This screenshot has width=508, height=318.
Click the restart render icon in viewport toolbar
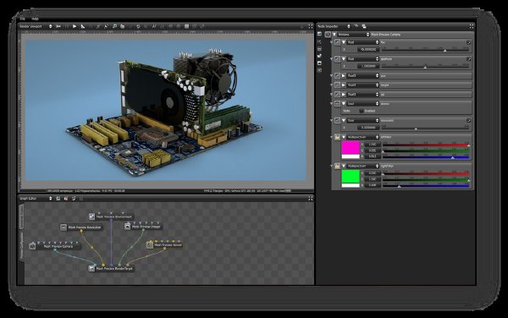coord(58,26)
